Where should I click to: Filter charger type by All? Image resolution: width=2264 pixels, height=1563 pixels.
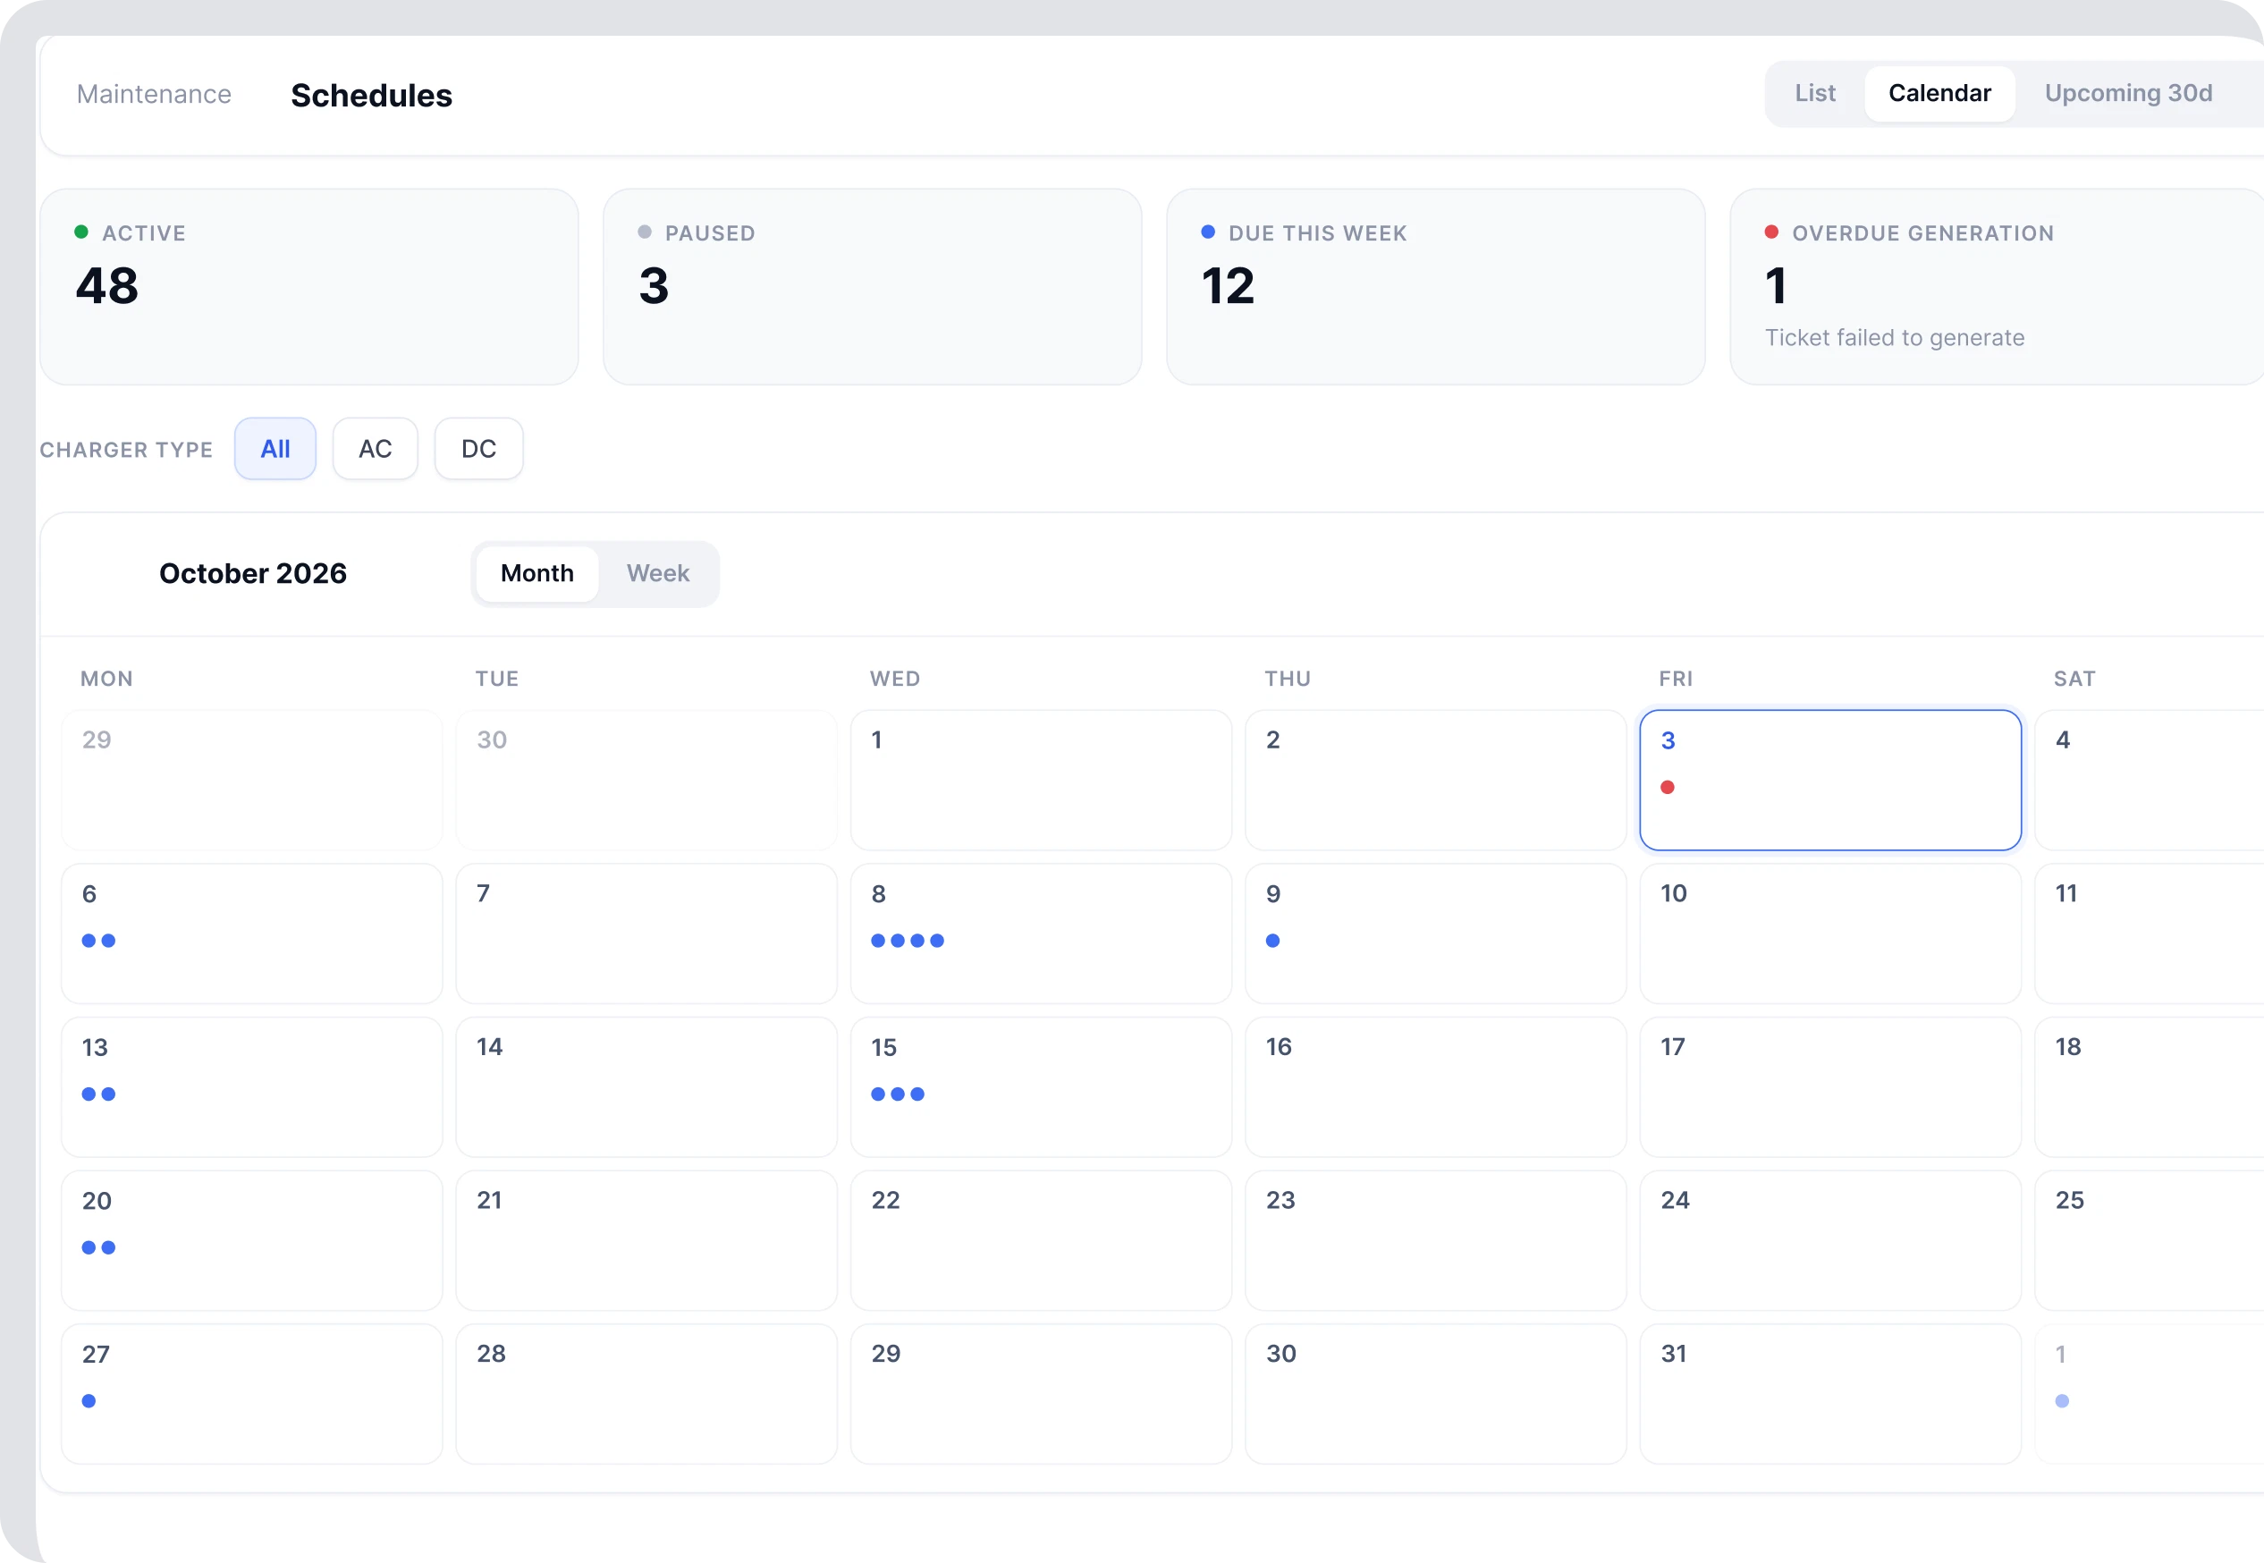click(x=275, y=449)
